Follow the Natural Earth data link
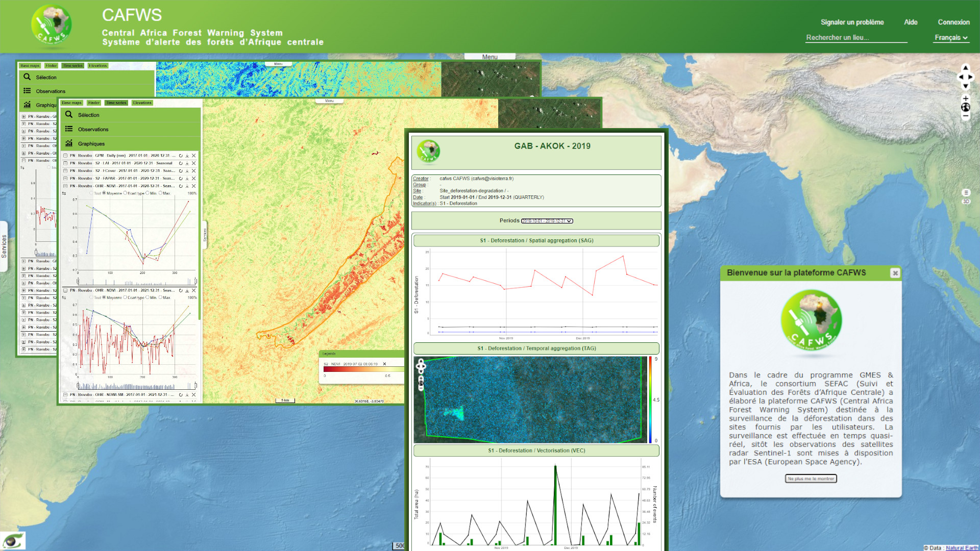 [962, 548]
